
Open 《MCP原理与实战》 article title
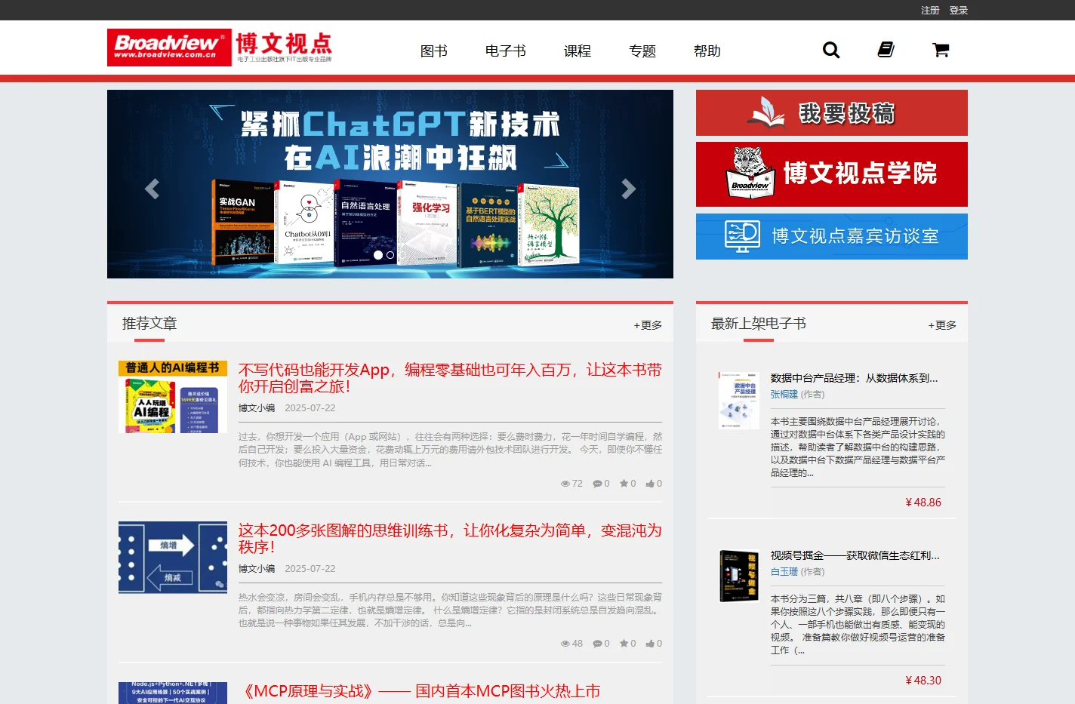click(x=420, y=691)
